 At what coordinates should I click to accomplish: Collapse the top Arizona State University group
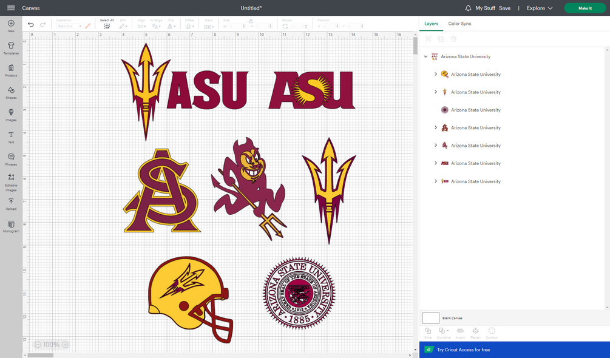(x=425, y=56)
